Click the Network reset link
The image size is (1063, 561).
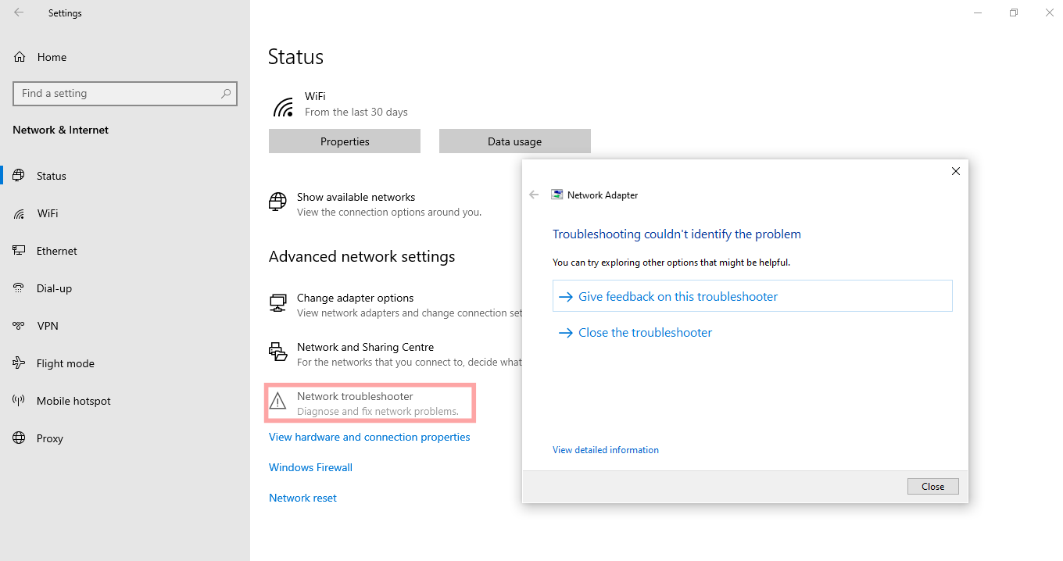pos(302,498)
